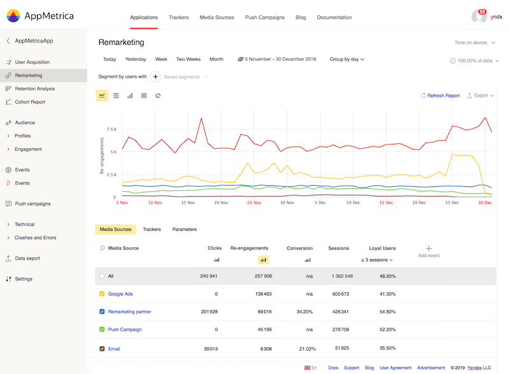The image size is (509, 374).
Task: Change language with the En flag
Action: [310, 368]
